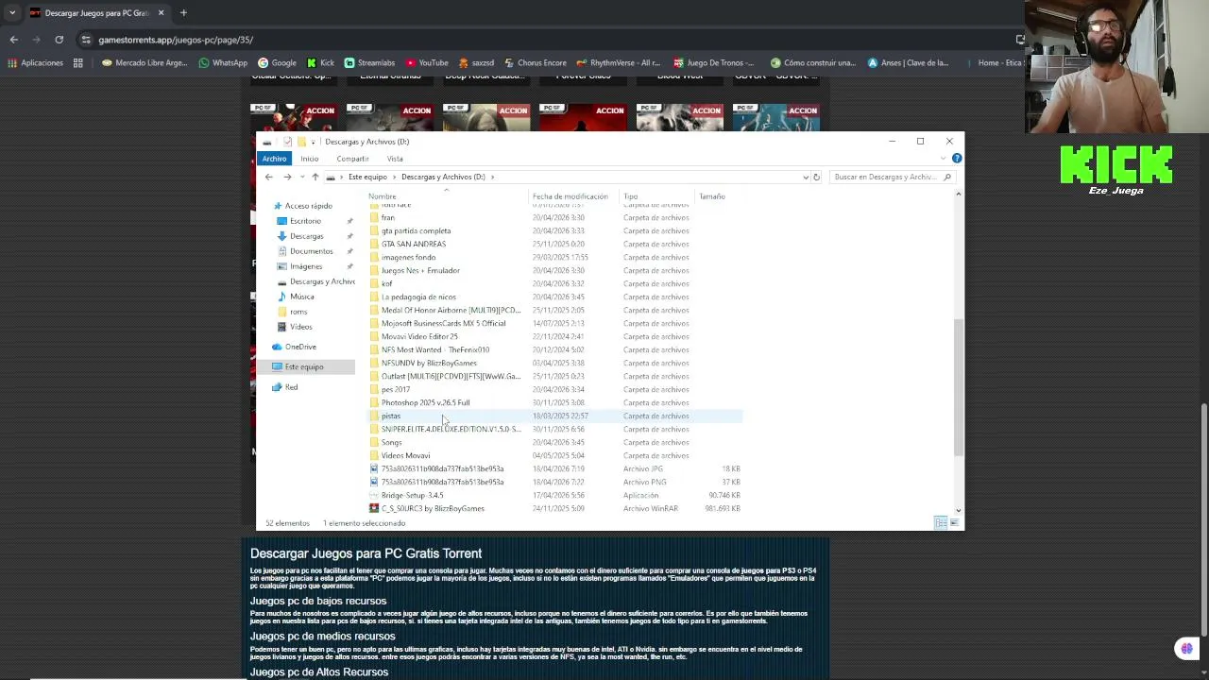This screenshot has width=1209, height=680.
Task: Open the Archivo ribbon tab
Action: (x=274, y=159)
